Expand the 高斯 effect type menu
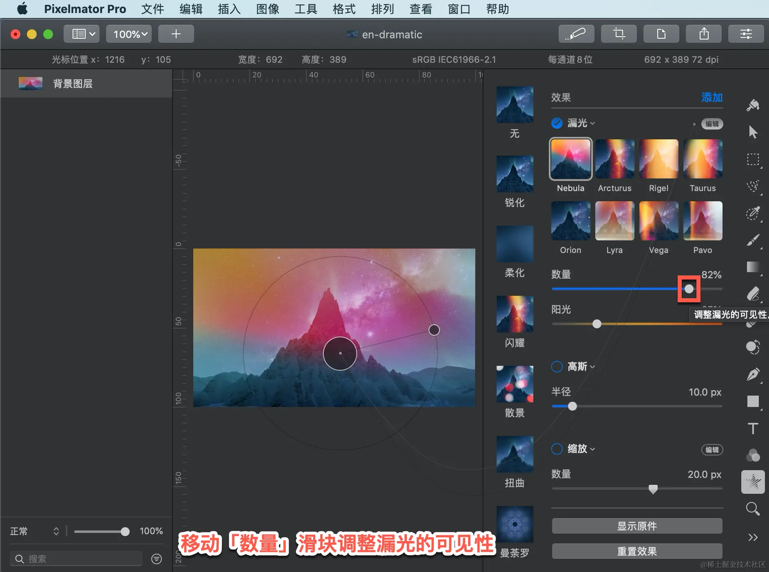Screen dimensions: 769x572 tap(581, 367)
